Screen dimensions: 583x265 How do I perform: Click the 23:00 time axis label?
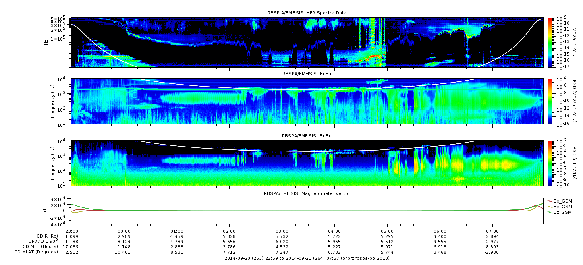pos(72,231)
